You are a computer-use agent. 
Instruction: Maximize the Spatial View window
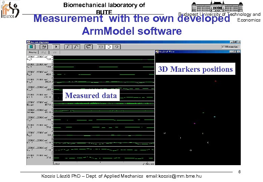pos(235,52)
